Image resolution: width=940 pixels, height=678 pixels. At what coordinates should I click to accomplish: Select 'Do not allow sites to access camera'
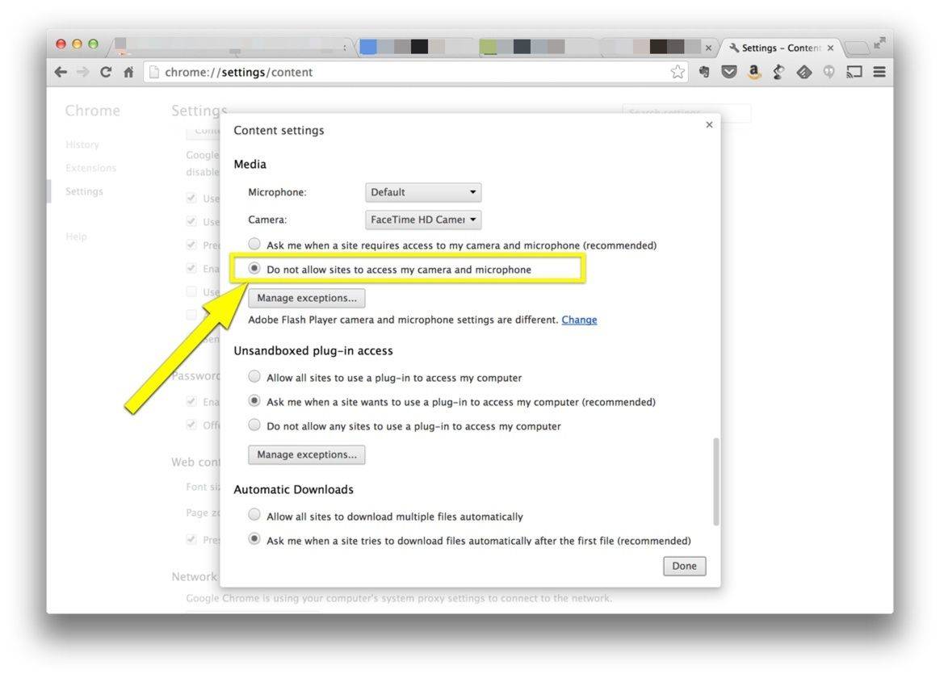pos(254,269)
